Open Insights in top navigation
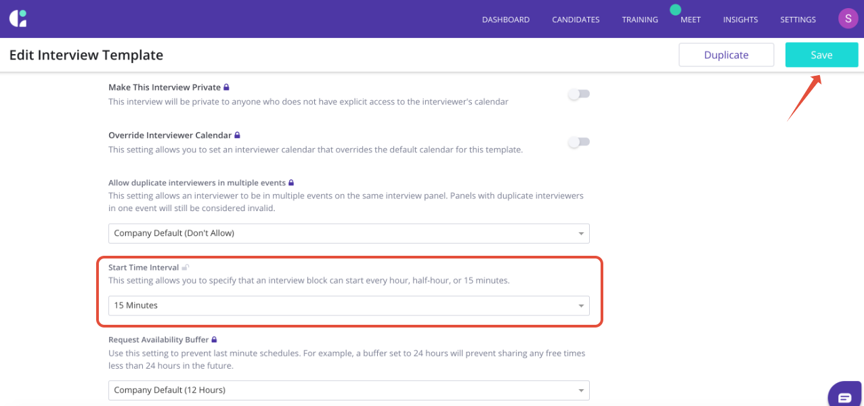 (740, 20)
